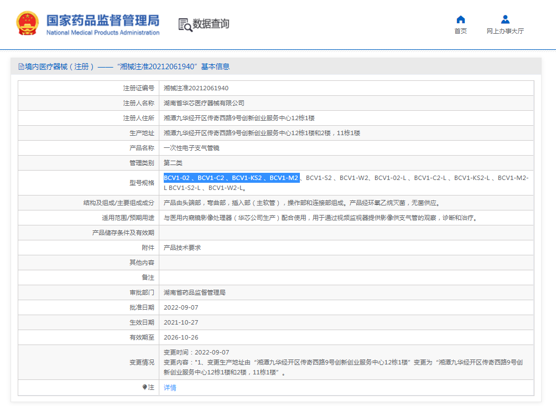The image size is (556, 406).
Task: Click the 产品储存条件及有效期 label
Action: click(x=123, y=233)
